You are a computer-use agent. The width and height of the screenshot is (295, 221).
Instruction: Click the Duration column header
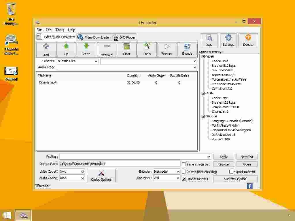(x=133, y=75)
